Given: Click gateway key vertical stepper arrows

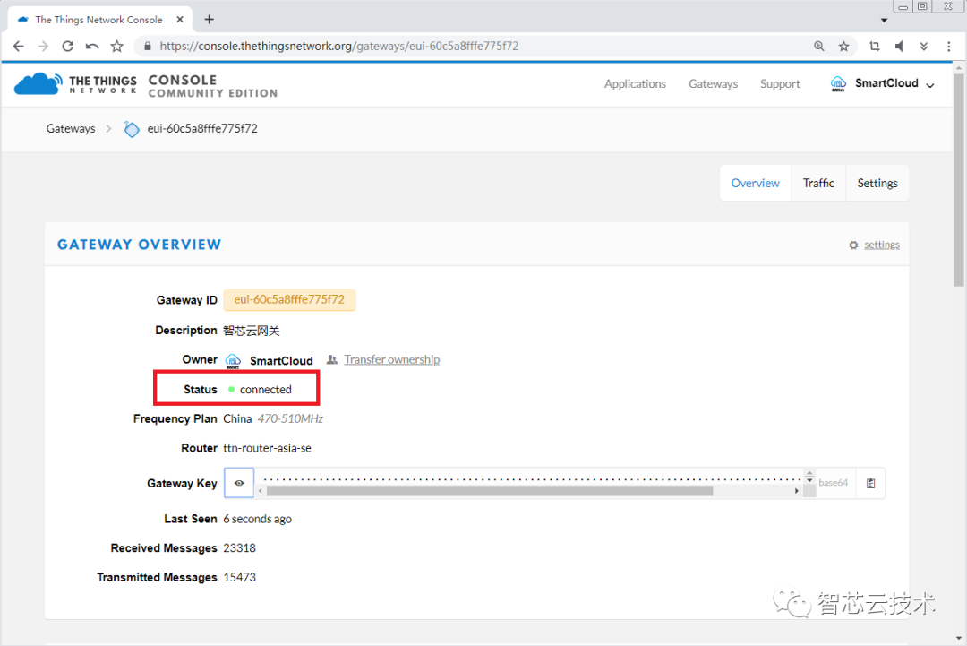Looking at the screenshot, I should point(809,477).
